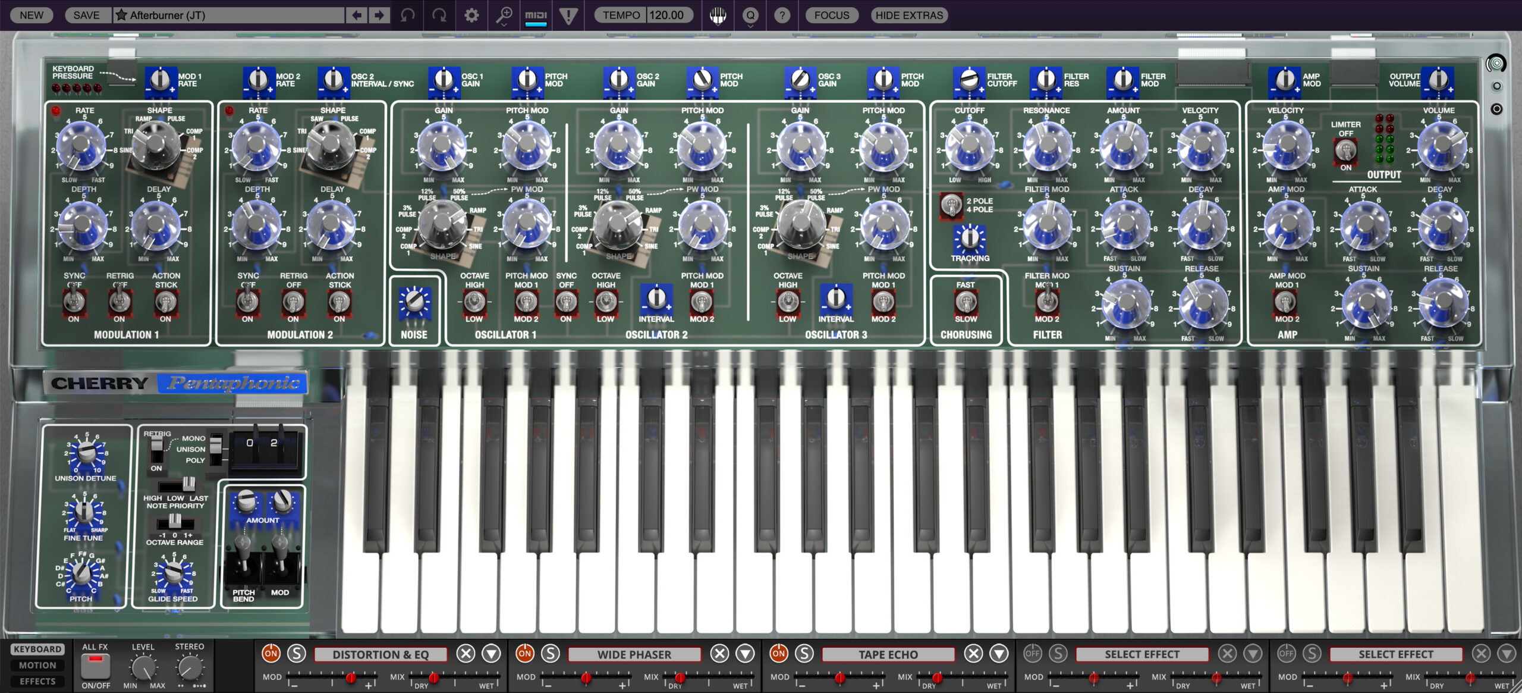Viewport: 1522px width, 693px height.
Task: Open the settings gear icon
Action: [x=471, y=15]
